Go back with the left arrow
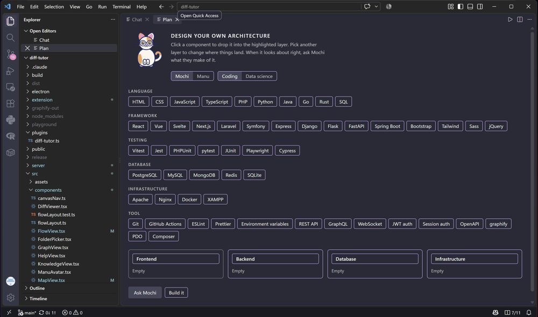This screenshot has height=317, width=538. (x=161, y=6)
